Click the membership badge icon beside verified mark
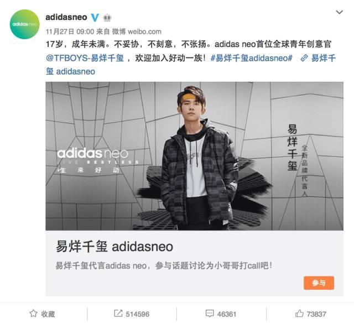Viewport: 354px width, 324px height. click(107, 18)
